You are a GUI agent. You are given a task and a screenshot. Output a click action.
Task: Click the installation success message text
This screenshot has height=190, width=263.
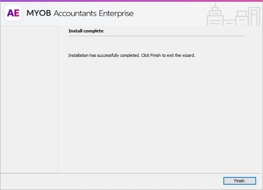coord(131,55)
